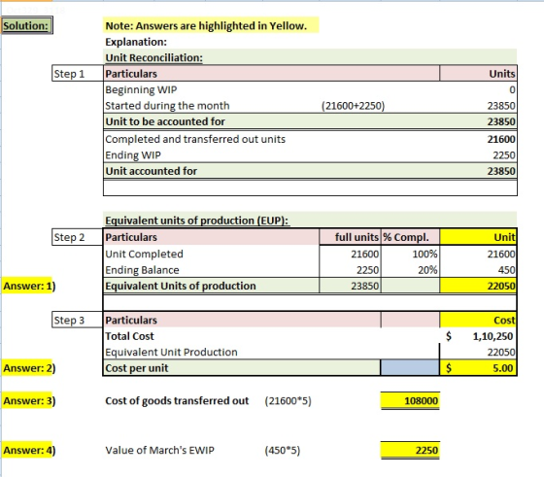Select the '% Compl.' column header
544x477 pixels.
point(410,237)
